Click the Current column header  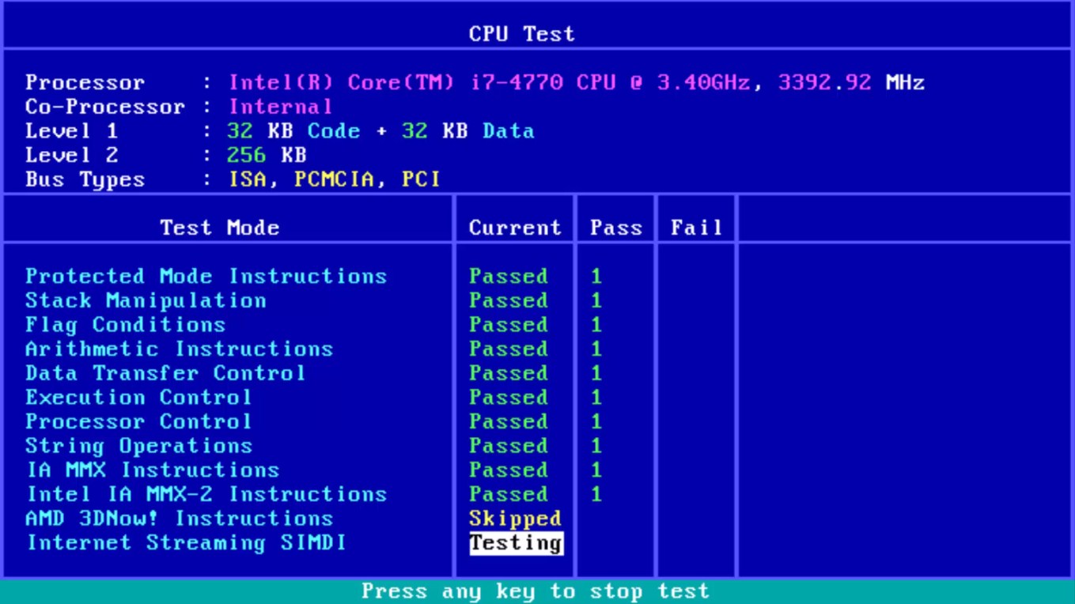tap(515, 228)
